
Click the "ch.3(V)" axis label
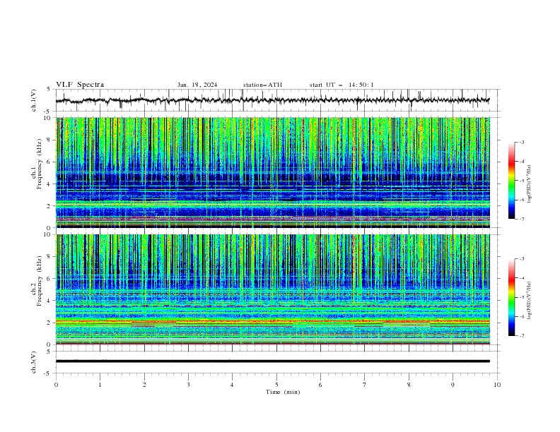click(34, 362)
